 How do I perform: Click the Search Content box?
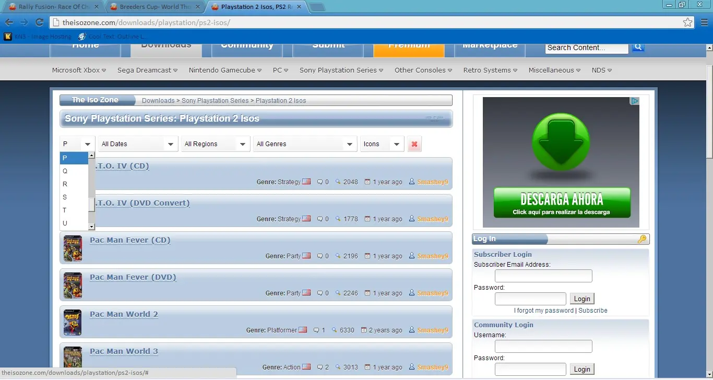(x=587, y=47)
